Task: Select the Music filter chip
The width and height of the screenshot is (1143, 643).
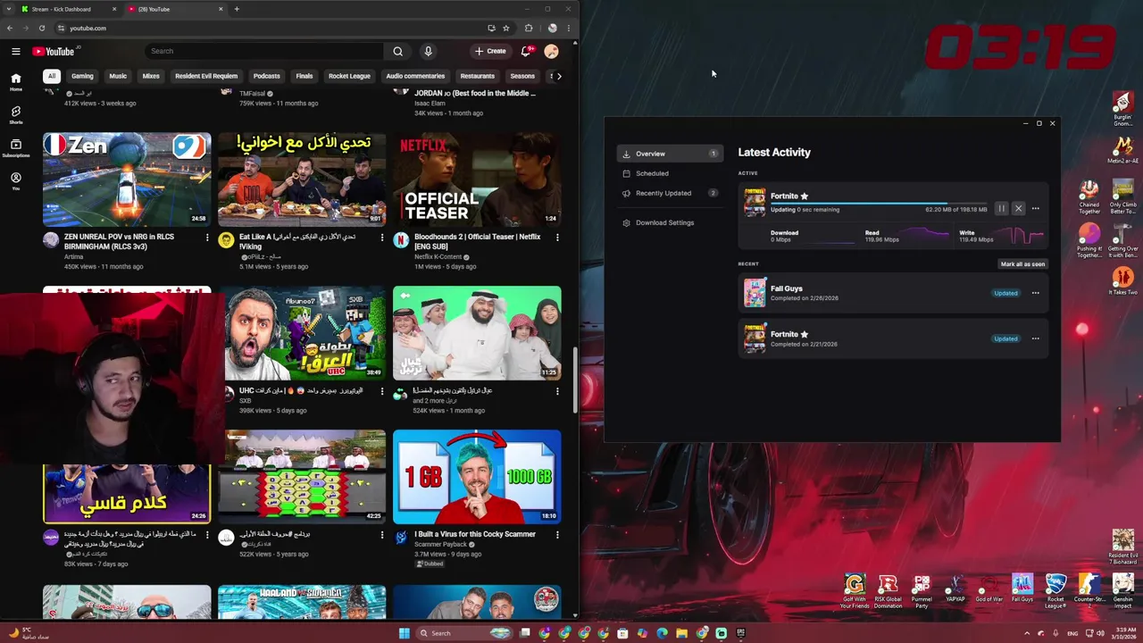Action: [x=118, y=76]
